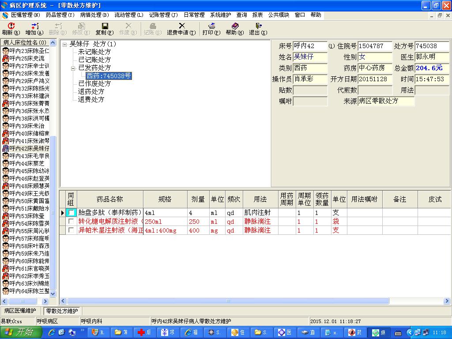The width and height of the screenshot is (452, 339).
Task: Switch to the 病区医嘱维护 tab
Action: click(20, 311)
